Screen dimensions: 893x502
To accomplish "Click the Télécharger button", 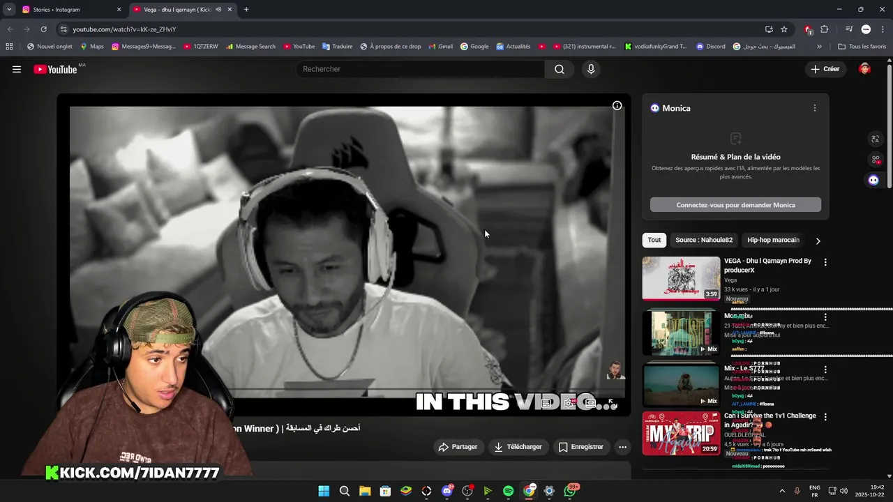I will coord(518,447).
